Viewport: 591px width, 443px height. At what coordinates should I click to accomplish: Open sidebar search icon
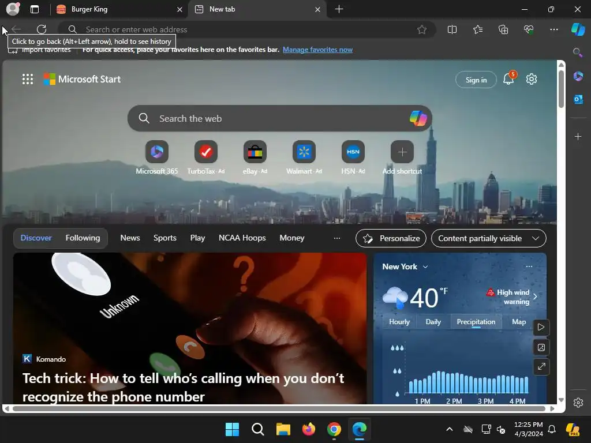[x=578, y=52]
